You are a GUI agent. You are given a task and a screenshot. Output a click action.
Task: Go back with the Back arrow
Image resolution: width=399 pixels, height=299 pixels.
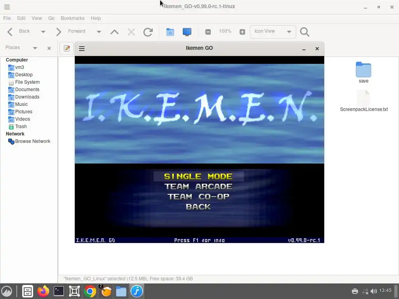(10, 32)
